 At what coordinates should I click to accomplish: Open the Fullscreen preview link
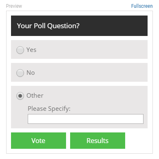tap(142, 6)
